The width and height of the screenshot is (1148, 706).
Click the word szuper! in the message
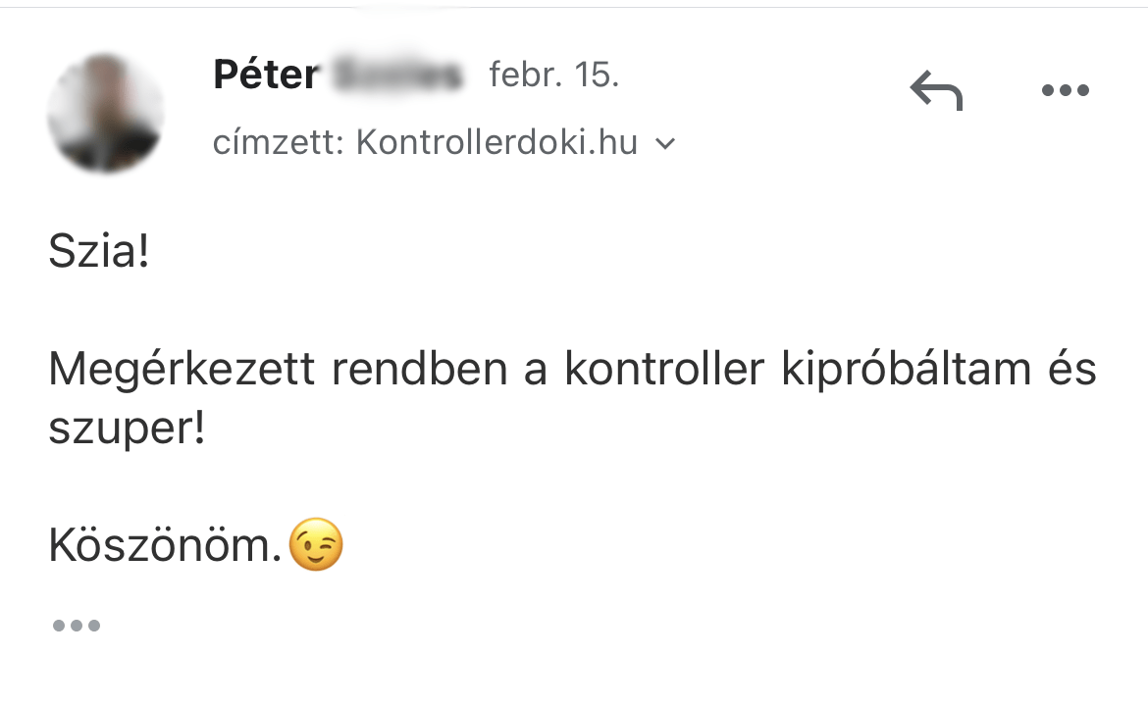tap(127, 429)
